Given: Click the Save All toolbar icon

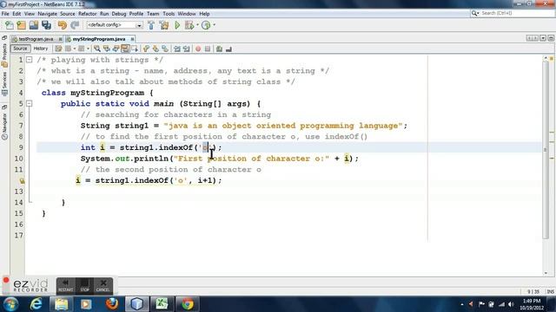Looking at the screenshot, I should [46, 25].
